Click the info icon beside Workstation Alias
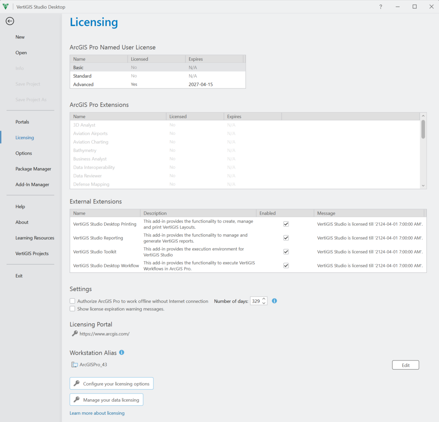The height and width of the screenshot is (422, 439). click(x=122, y=352)
